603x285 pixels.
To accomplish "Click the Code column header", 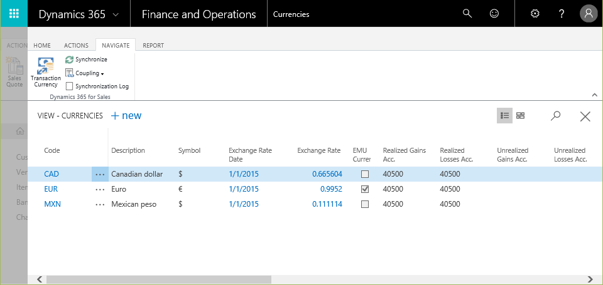I will point(52,150).
